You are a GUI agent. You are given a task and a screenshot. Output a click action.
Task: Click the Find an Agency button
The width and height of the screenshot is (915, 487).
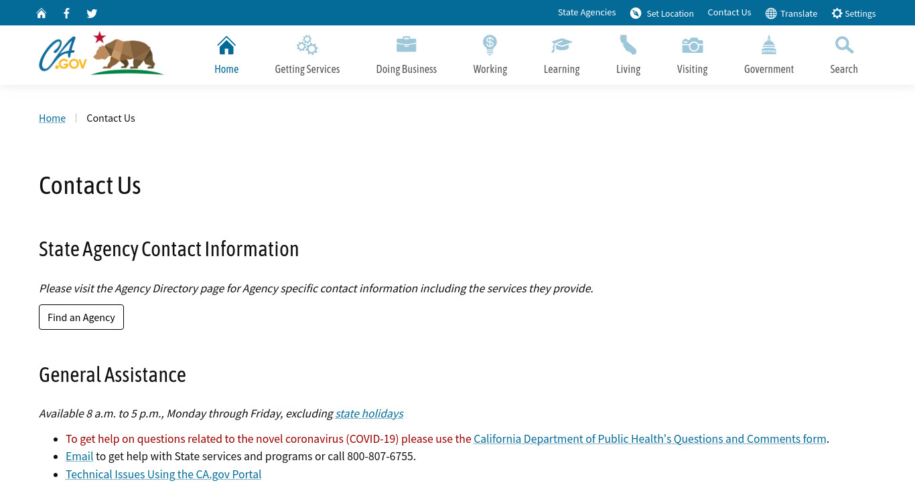pyautogui.click(x=81, y=317)
